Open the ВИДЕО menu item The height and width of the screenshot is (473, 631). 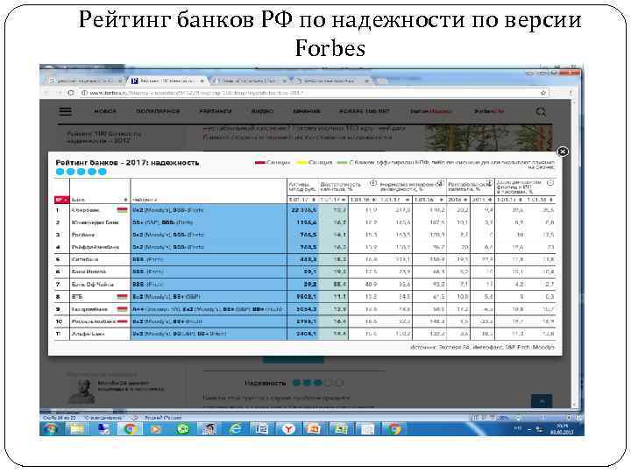(x=262, y=111)
